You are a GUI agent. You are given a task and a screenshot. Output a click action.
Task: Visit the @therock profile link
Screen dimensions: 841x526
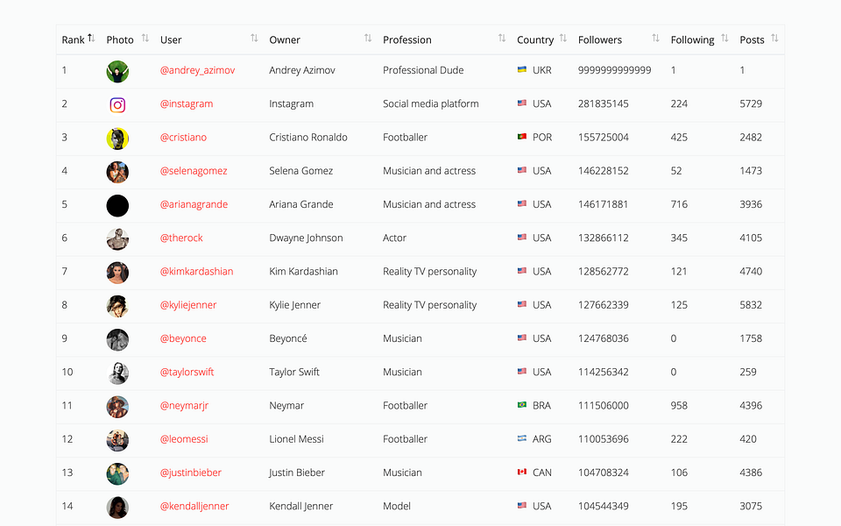coord(181,238)
